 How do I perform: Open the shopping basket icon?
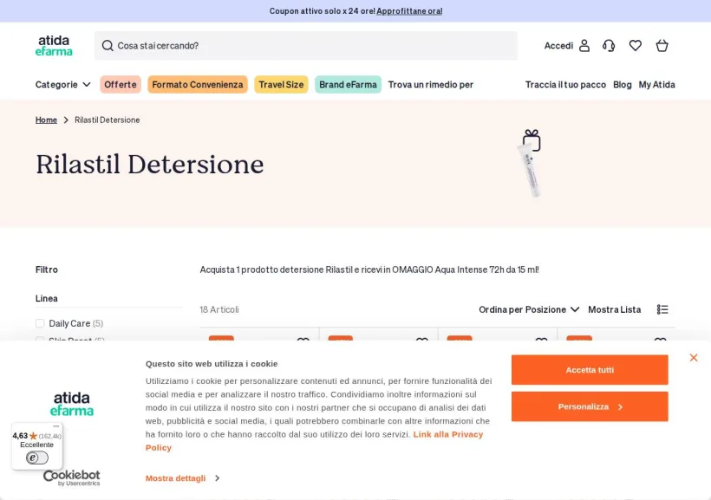pyautogui.click(x=662, y=45)
